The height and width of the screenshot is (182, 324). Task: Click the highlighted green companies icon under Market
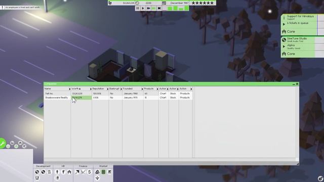pyautogui.click(x=103, y=172)
